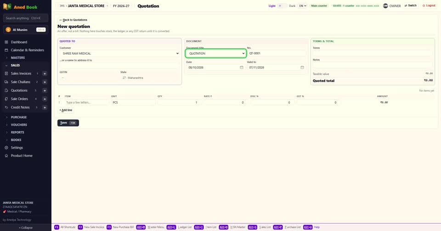Image resolution: width=441 pixels, height=231 pixels.
Task: Click the Alt+S Sales List shortcut
Action: pyautogui.click(x=259, y=227)
